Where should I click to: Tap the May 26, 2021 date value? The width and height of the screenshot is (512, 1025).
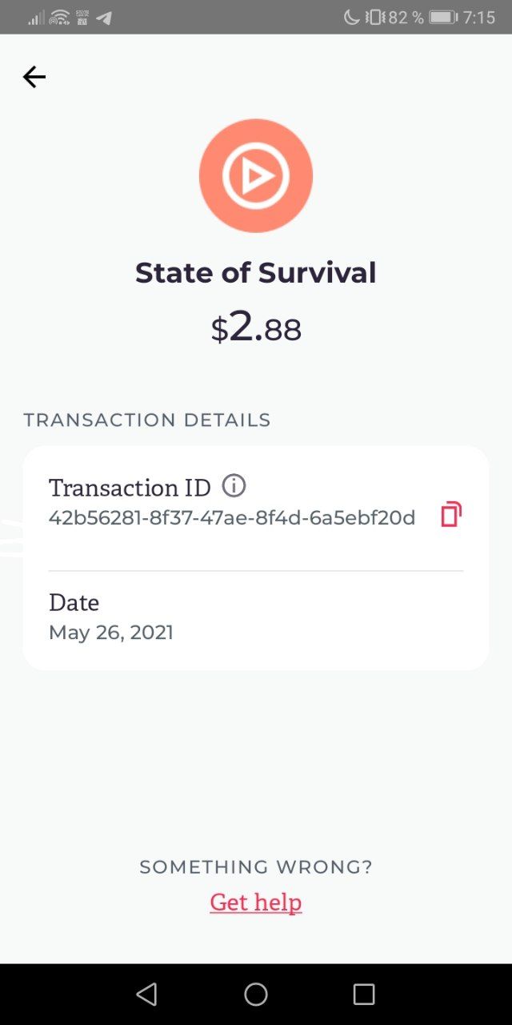(x=111, y=633)
